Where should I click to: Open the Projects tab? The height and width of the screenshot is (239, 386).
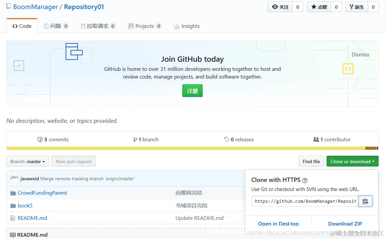(145, 26)
